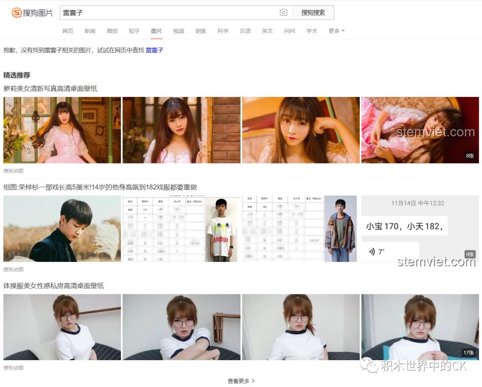Select the 汉语 tab
Viewport: 482px width, 387px height.
point(245,31)
